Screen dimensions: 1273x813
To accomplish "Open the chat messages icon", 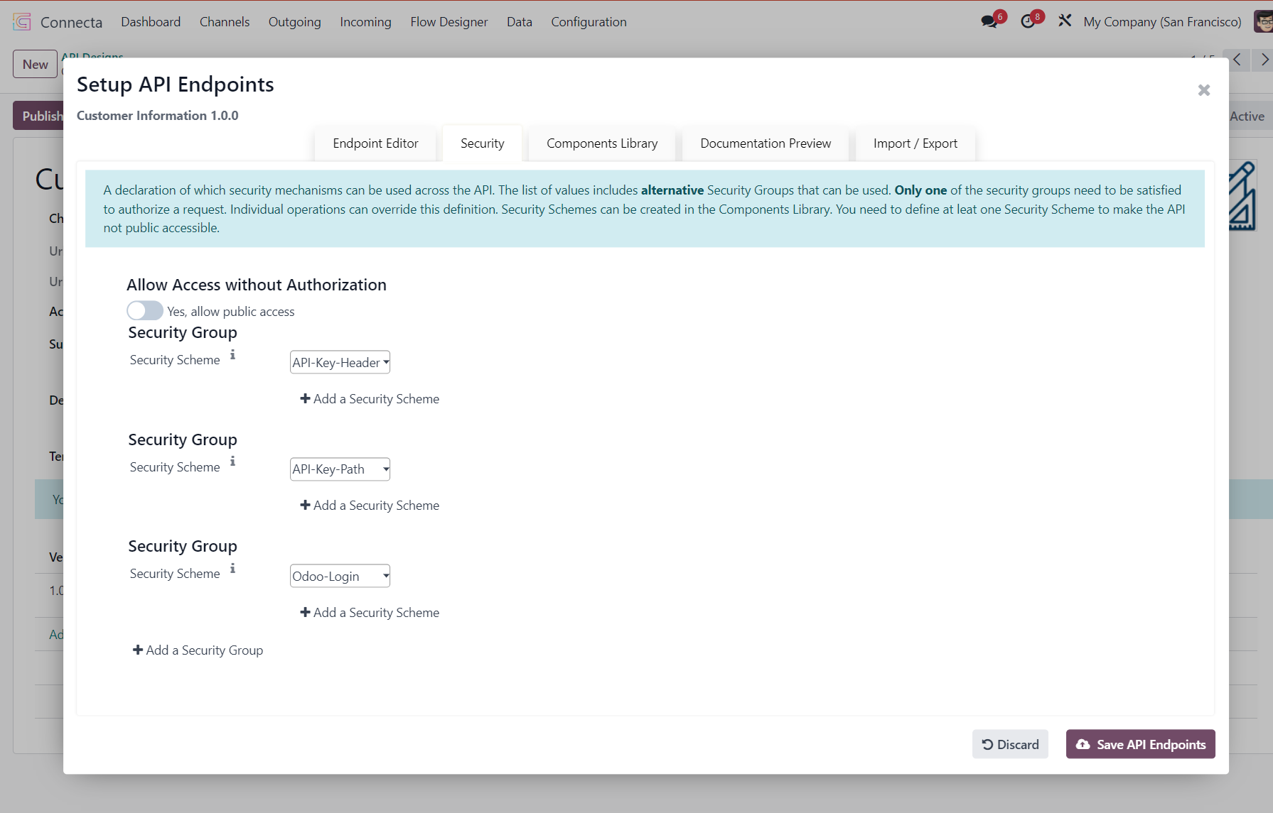I will [989, 21].
